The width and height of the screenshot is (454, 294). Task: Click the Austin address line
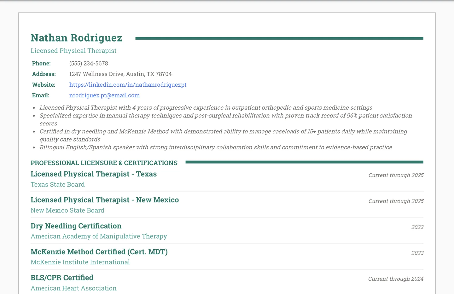pyautogui.click(x=120, y=74)
